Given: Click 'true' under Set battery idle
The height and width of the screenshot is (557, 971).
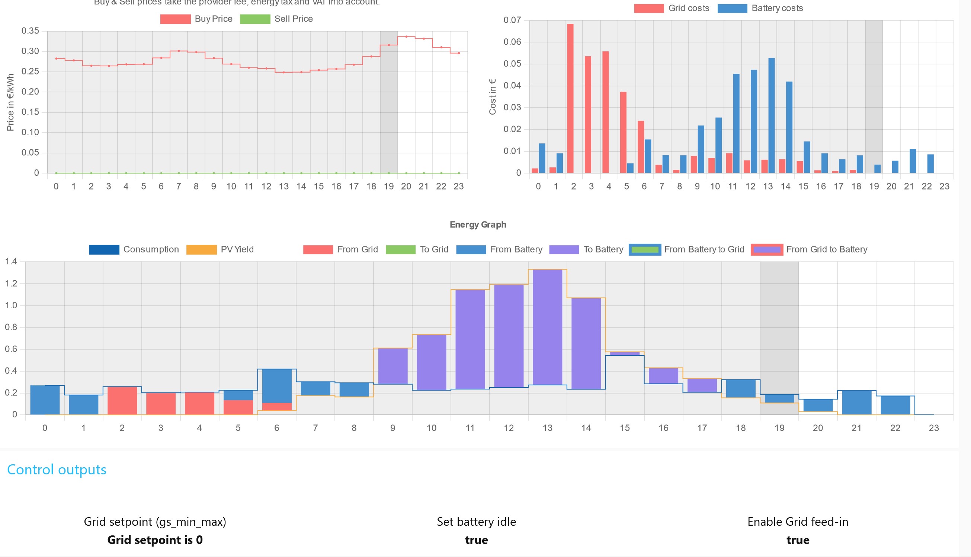Looking at the screenshot, I should pos(477,540).
